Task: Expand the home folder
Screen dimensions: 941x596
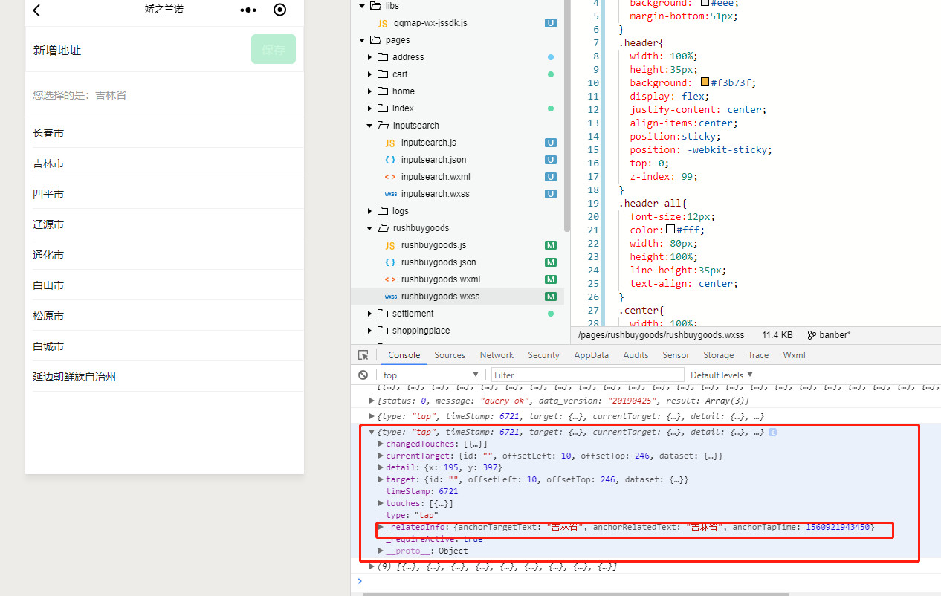Action: [369, 91]
